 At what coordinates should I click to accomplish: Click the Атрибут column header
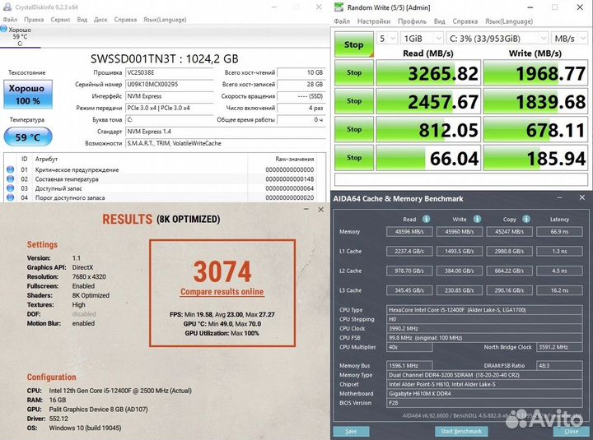tap(46, 159)
